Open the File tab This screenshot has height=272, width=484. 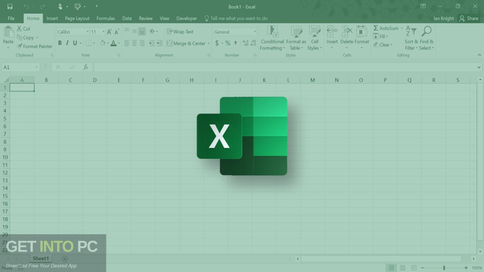click(x=11, y=18)
